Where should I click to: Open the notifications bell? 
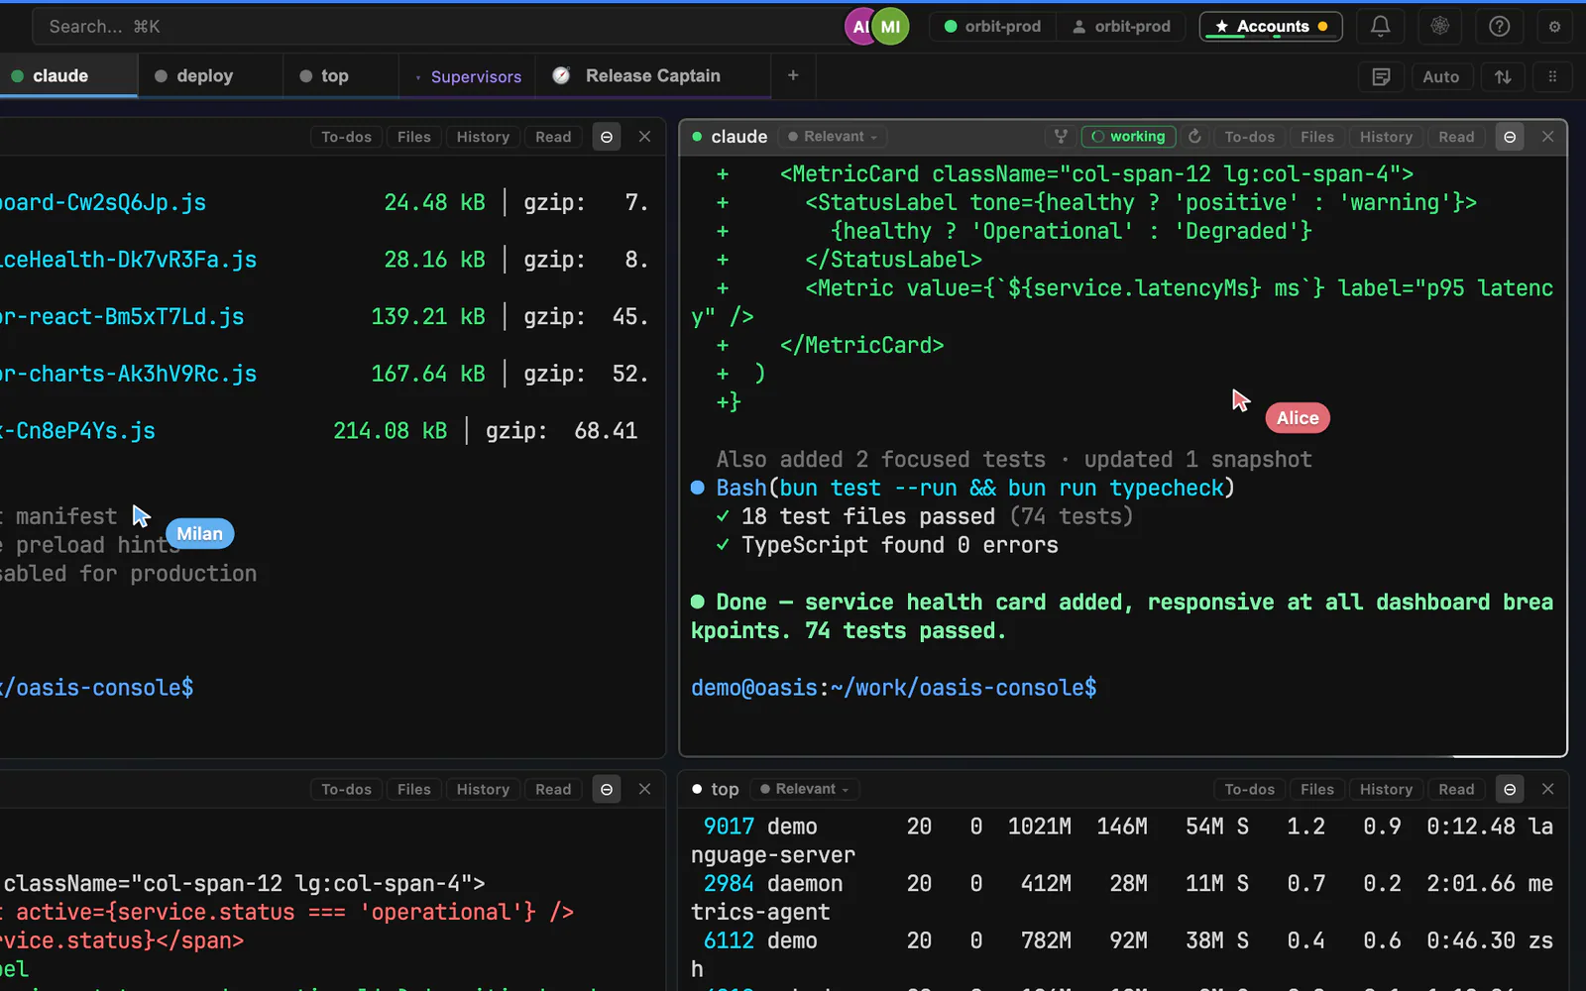[1380, 27]
